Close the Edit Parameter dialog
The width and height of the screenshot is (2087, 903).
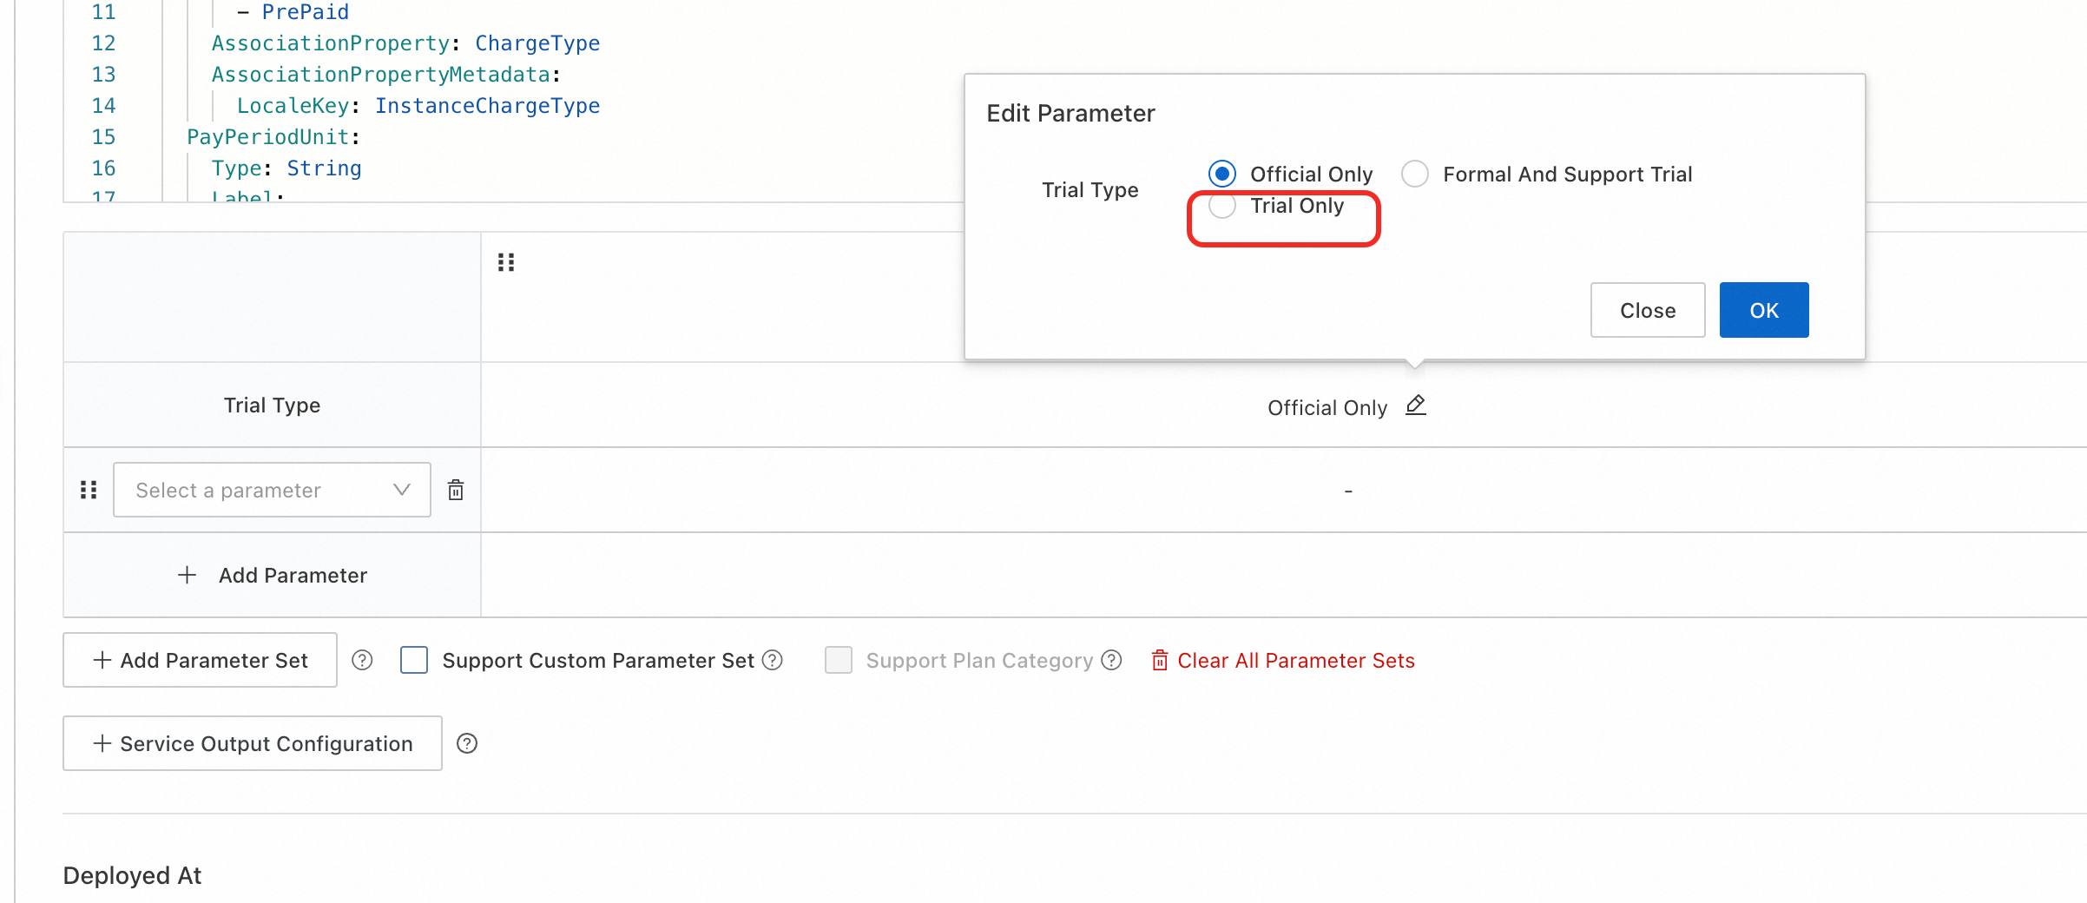coord(1647,311)
